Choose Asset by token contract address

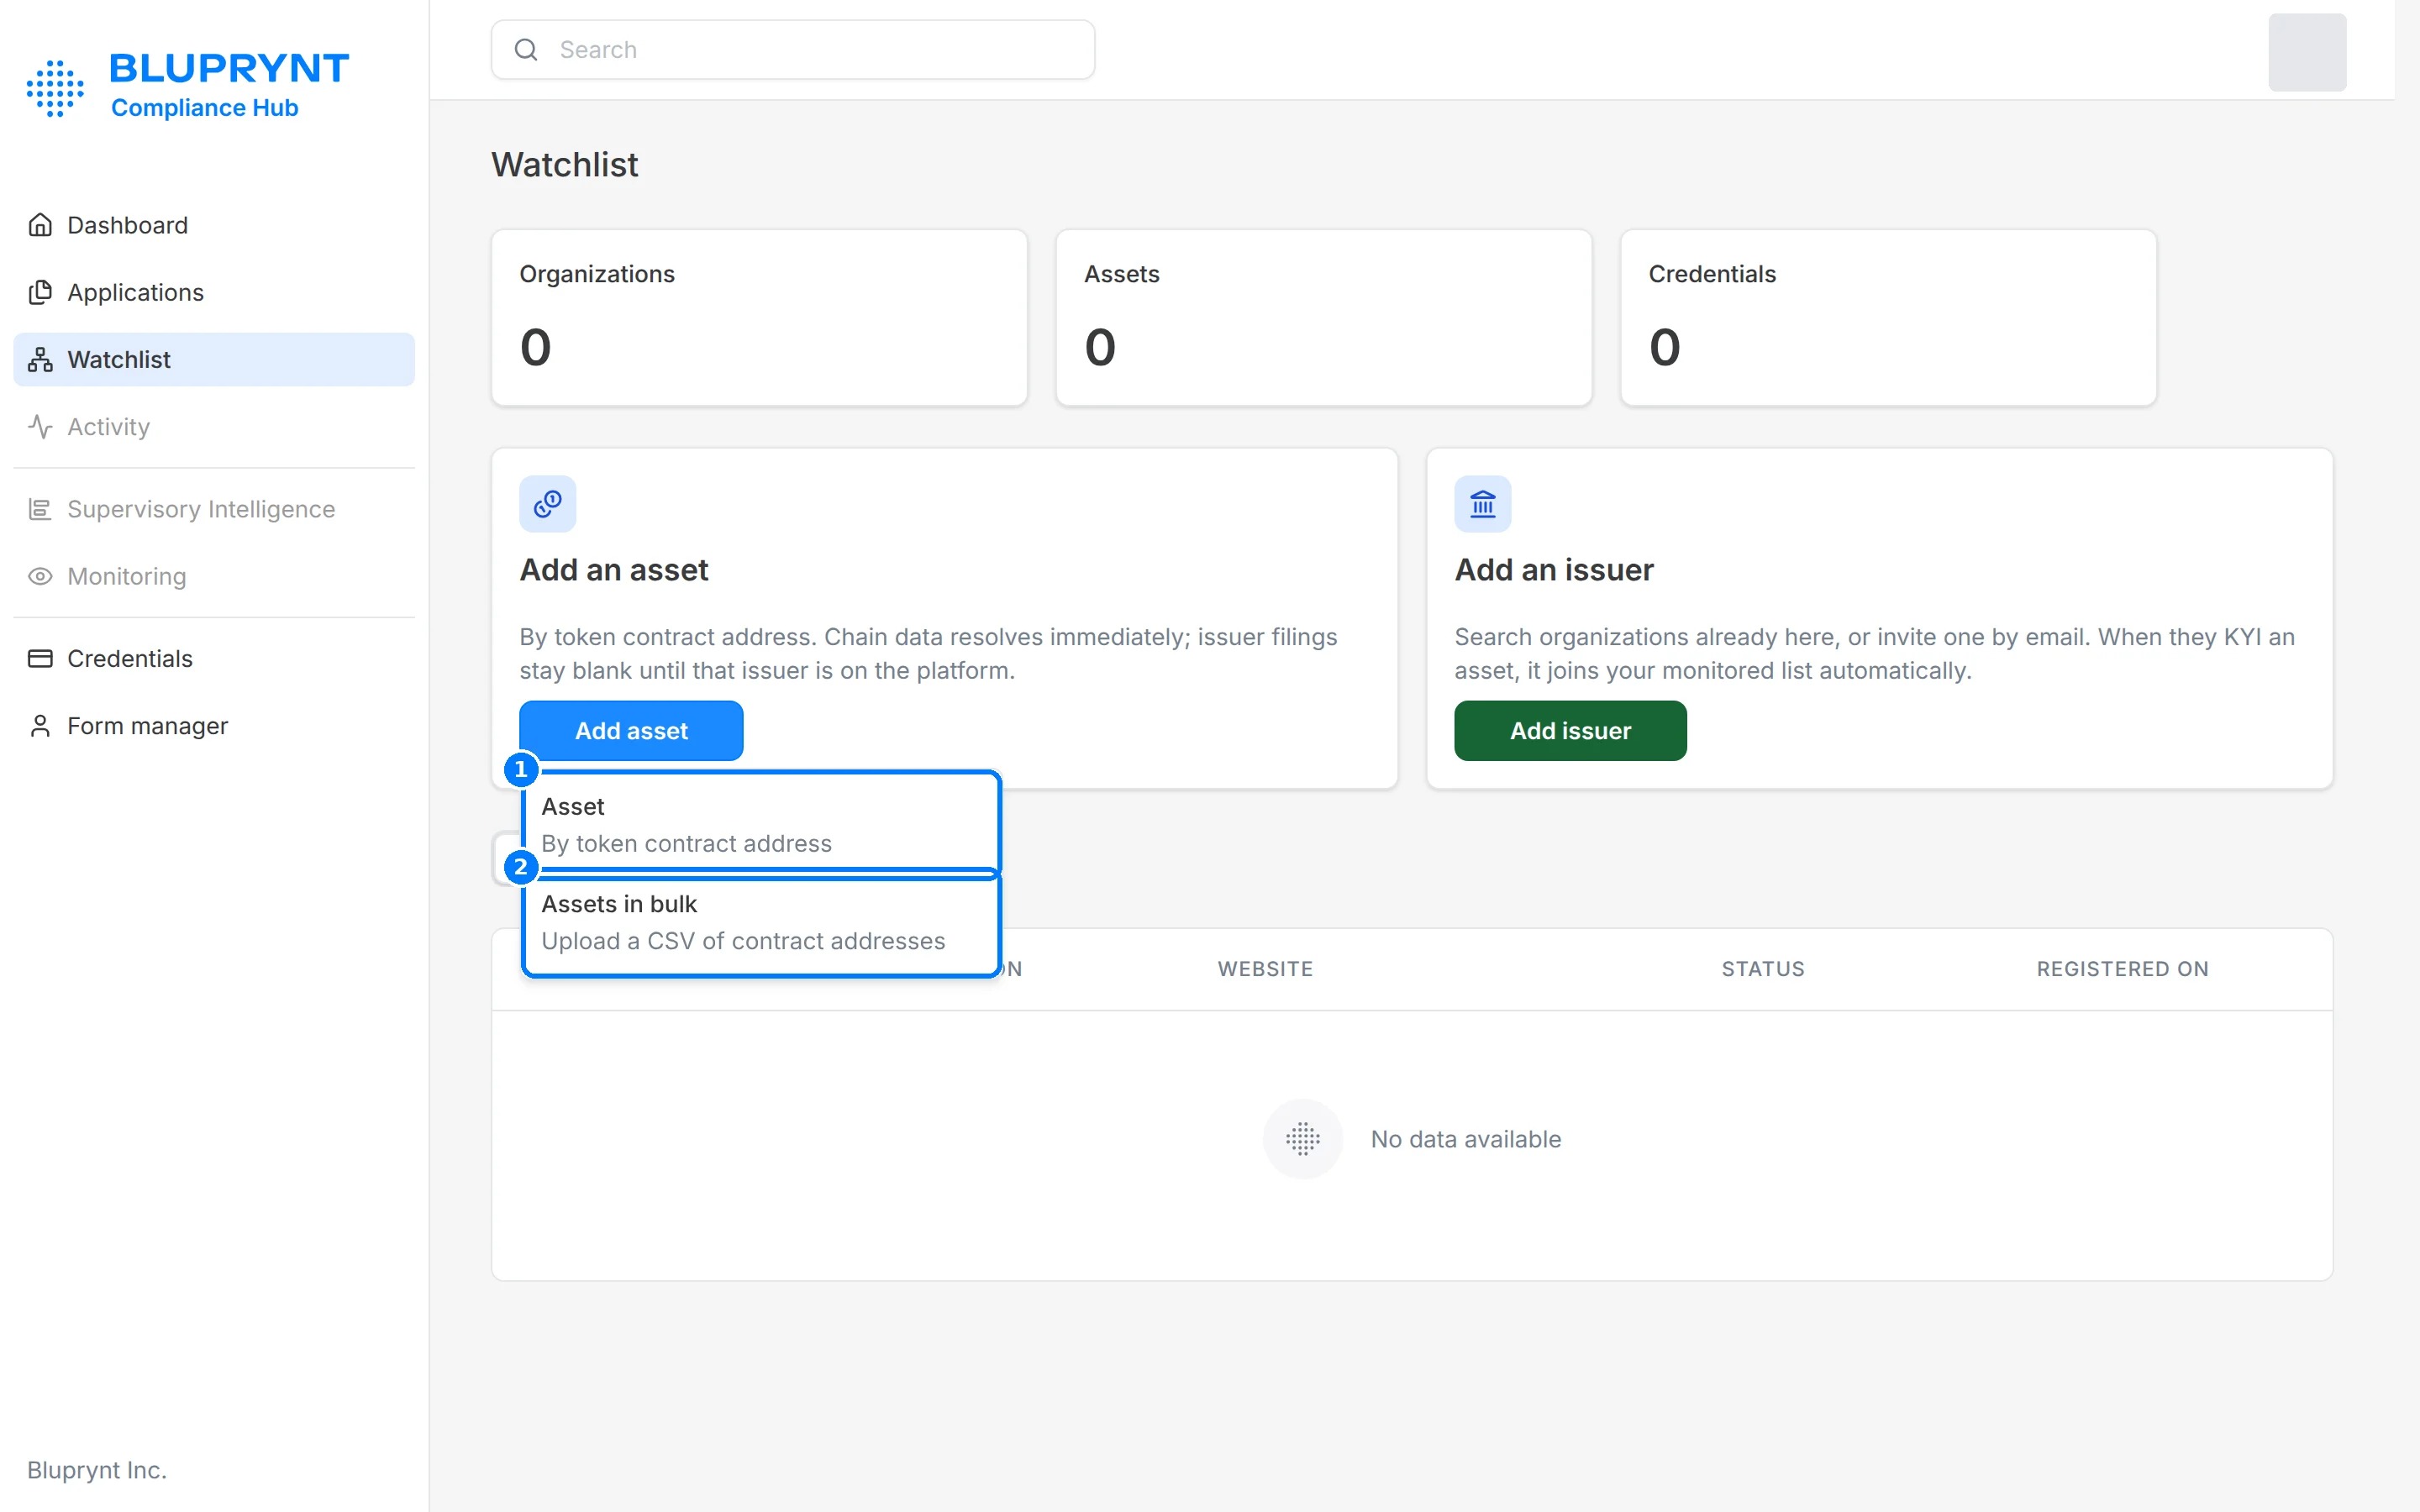(761, 824)
